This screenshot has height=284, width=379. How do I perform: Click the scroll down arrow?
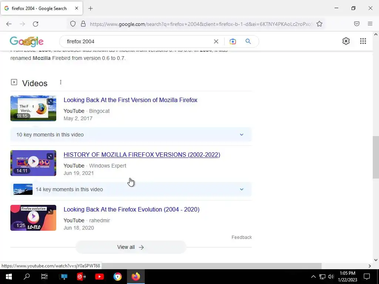coord(376,260)
